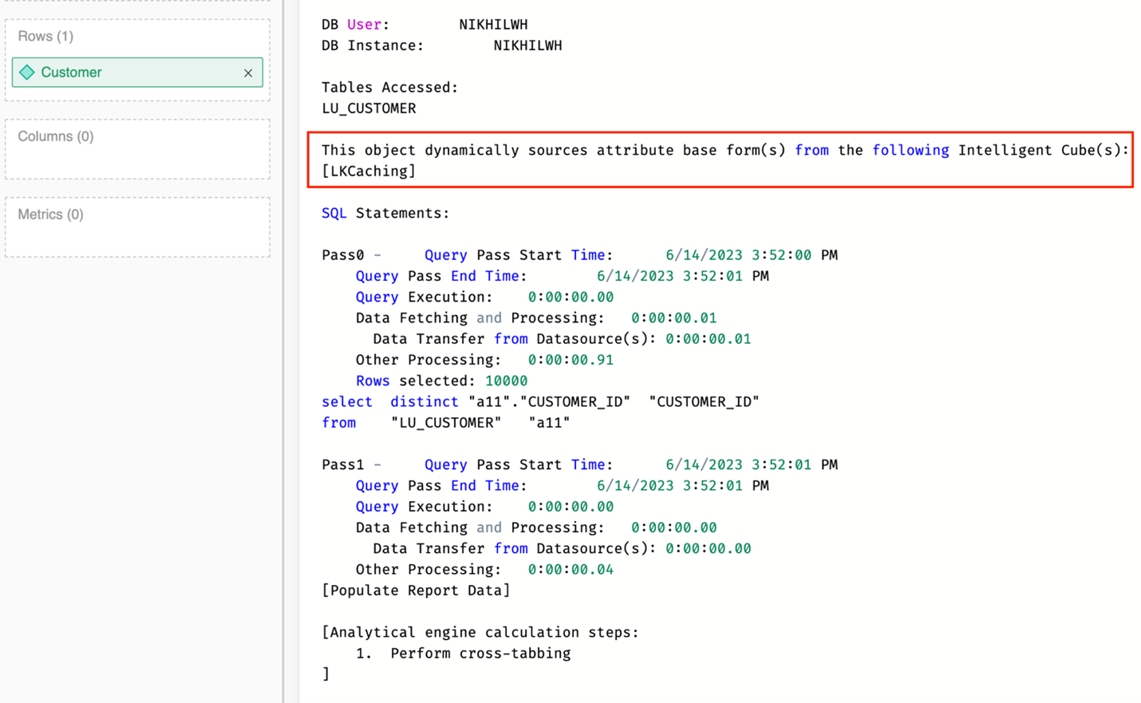The height and width of the screenshot is (703, 1141).
Task: Click the Pass0 label
Action: (x=342, y=255)
